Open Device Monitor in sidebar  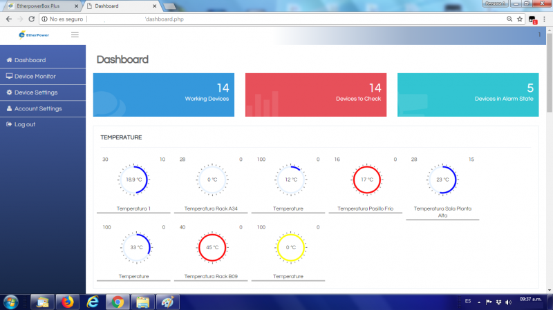tap(35, 76)
